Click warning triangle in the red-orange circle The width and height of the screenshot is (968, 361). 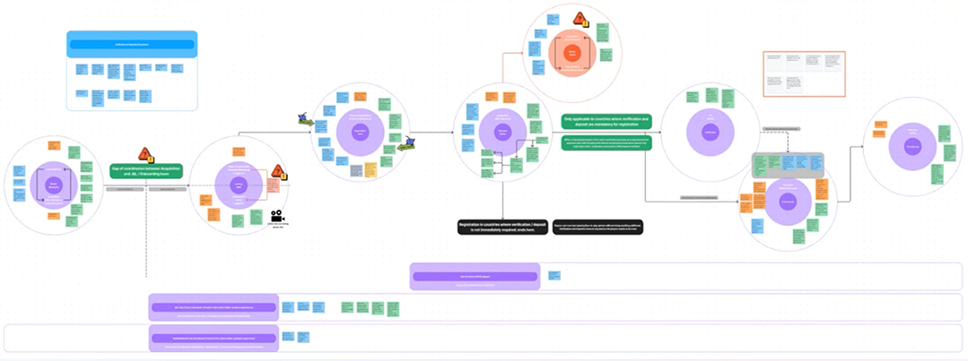(x=581, y=19)
